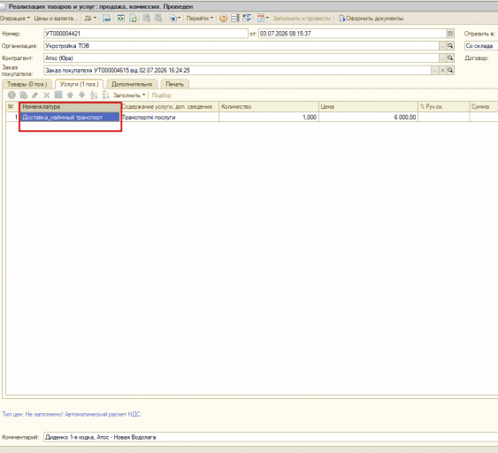498x453 pixels.
Task: Sort service rows ascending A-Z
Action: [x=94, y=95]
